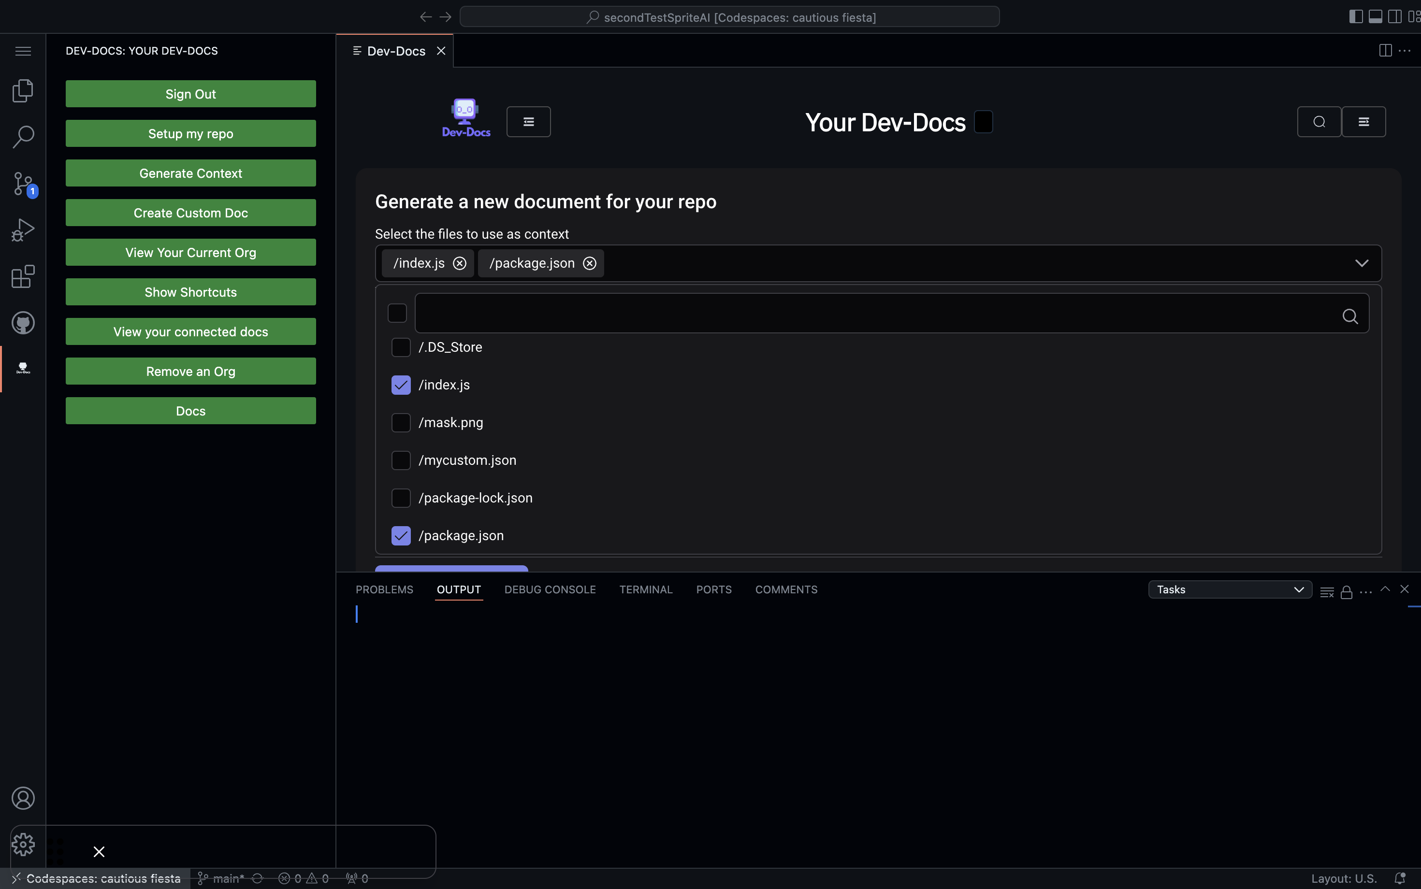
Task: Select the Dev-Docs extension icon in the activity bar
Action: tap(24, 368)
